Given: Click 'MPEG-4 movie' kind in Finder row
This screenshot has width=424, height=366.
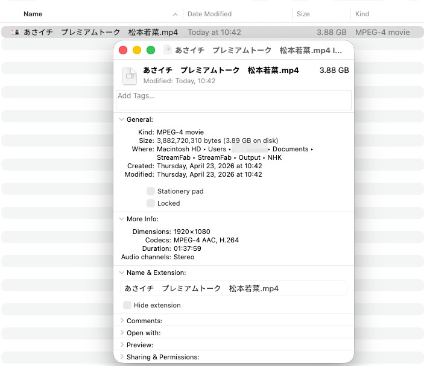Looking at the screenshot, I should [x=382, y=32].
